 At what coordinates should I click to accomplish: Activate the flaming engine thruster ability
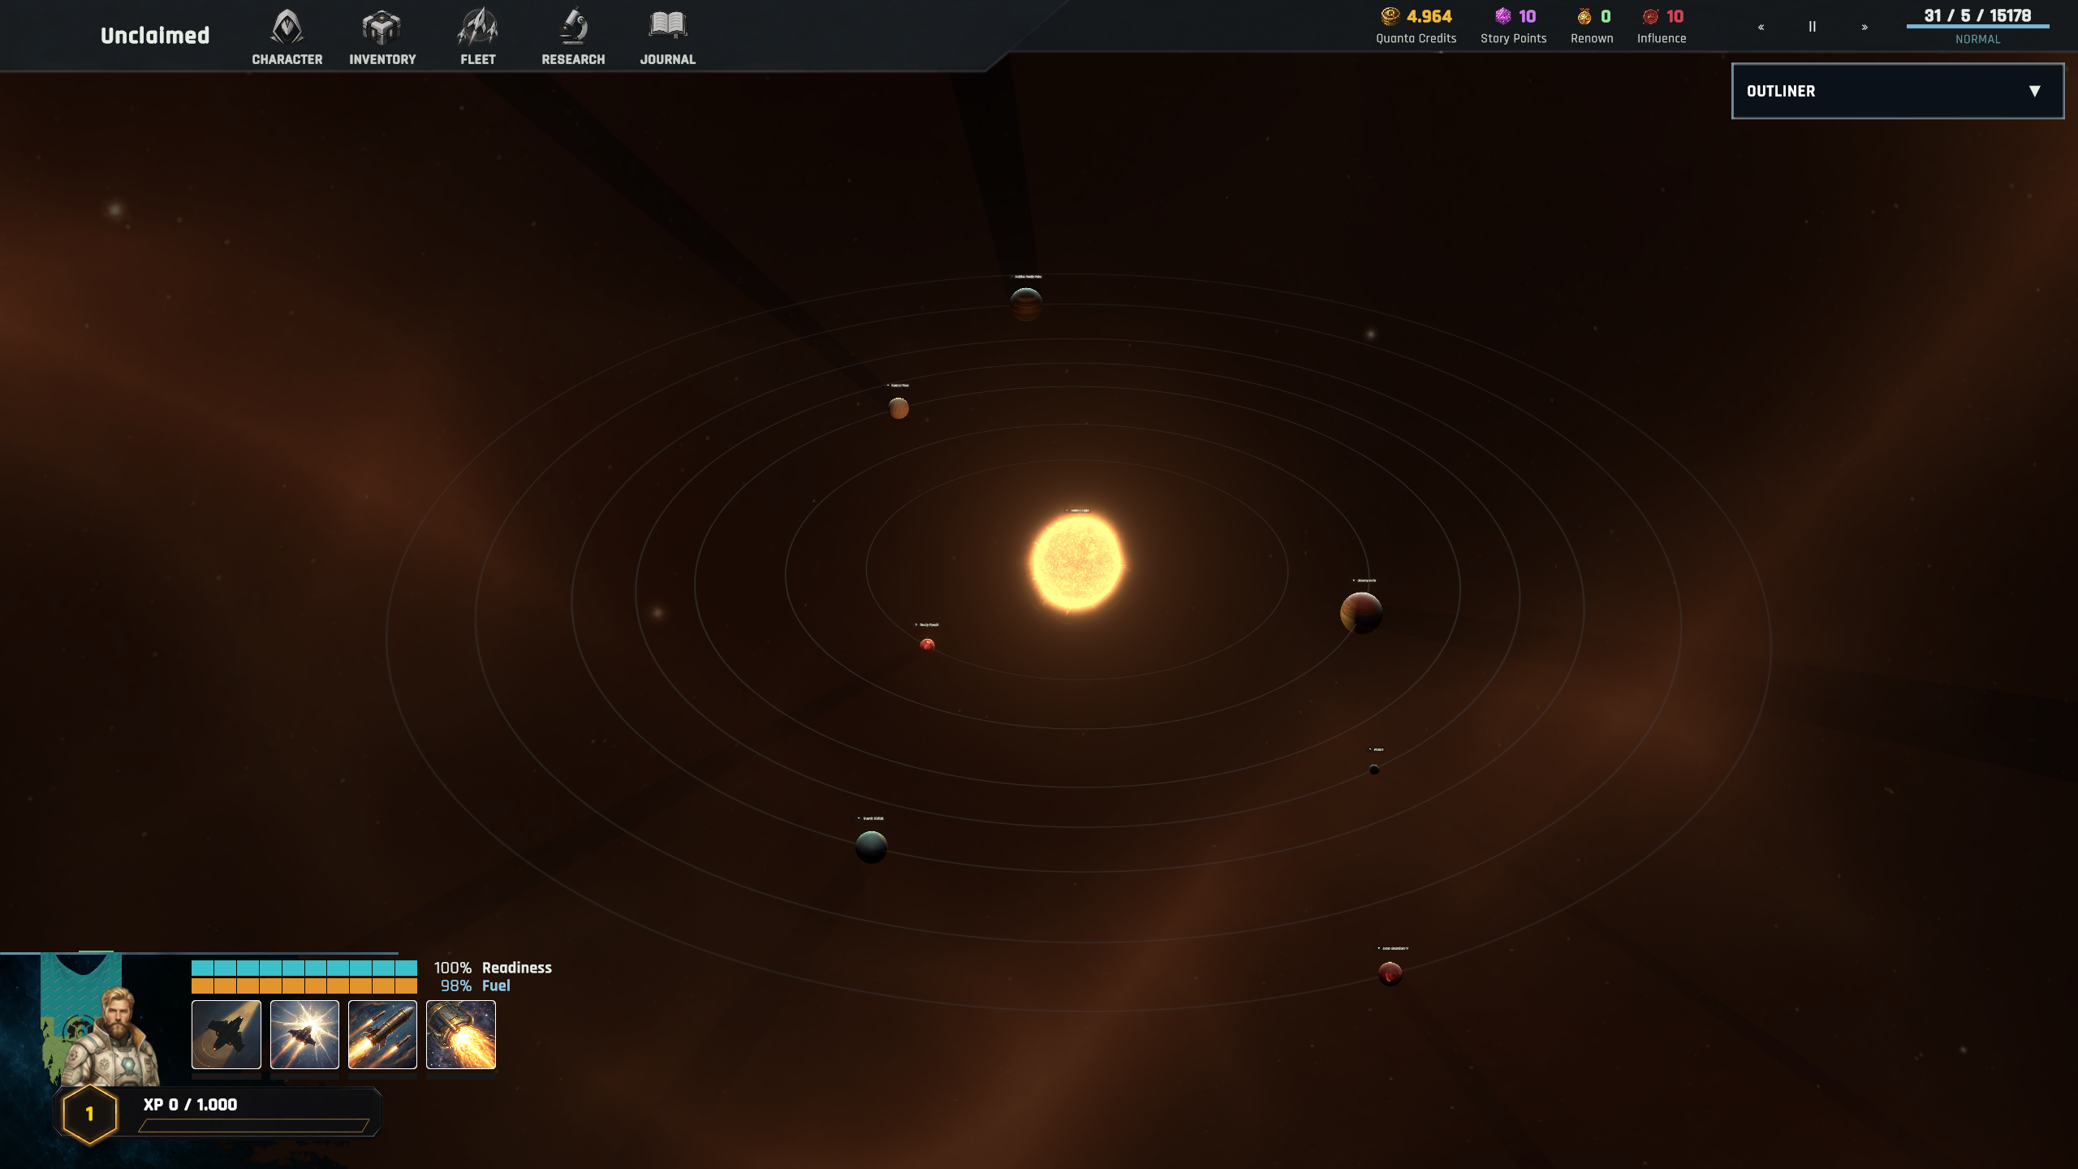(x=461, y=1034)
